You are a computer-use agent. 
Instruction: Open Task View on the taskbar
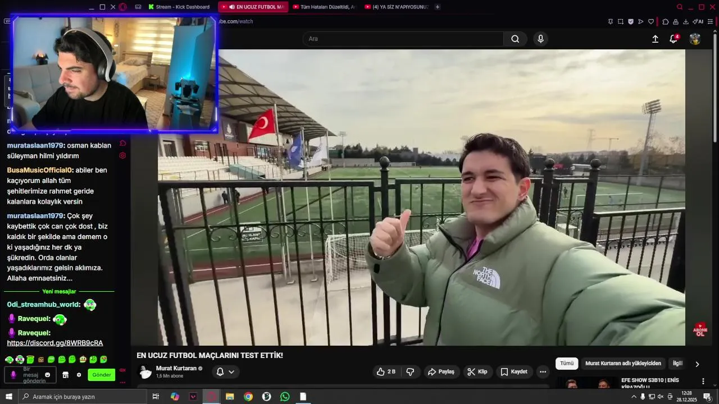click(156, 397)
